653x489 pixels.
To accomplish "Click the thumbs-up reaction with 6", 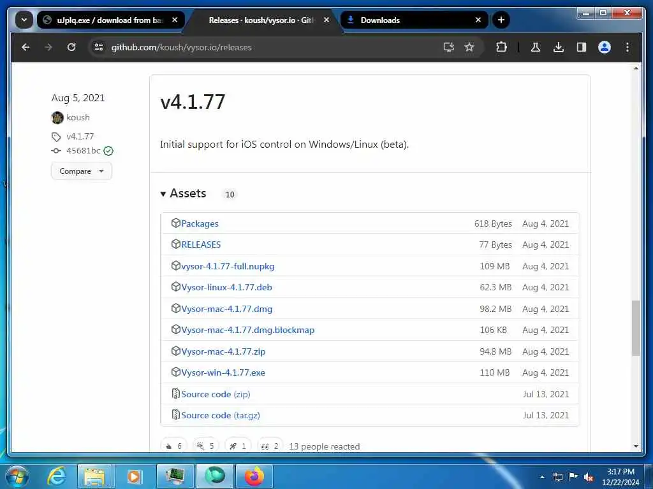I will [x=173, y=446].
